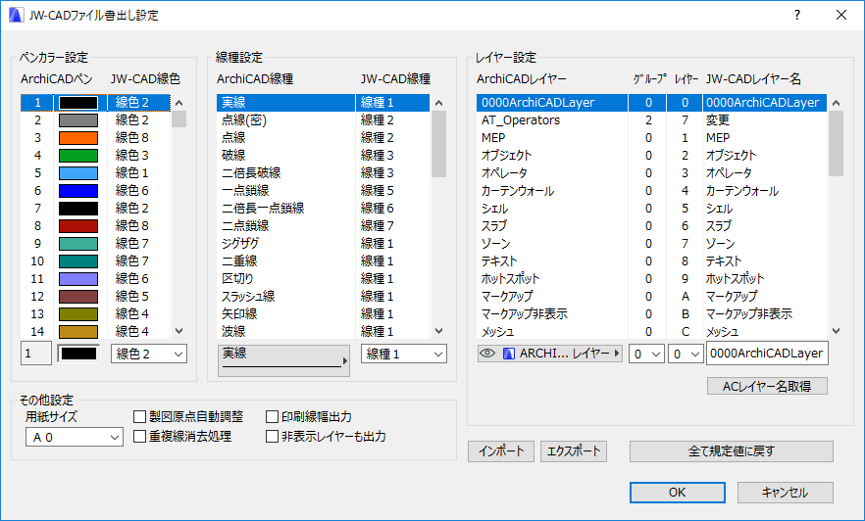Select 二倍長一点鎖線 line type row
Viewport: 865px width, 521px height.
tap(324, 209)
